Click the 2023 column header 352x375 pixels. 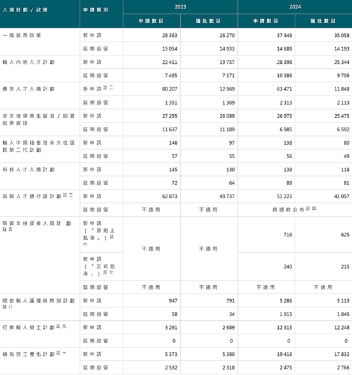180,7
